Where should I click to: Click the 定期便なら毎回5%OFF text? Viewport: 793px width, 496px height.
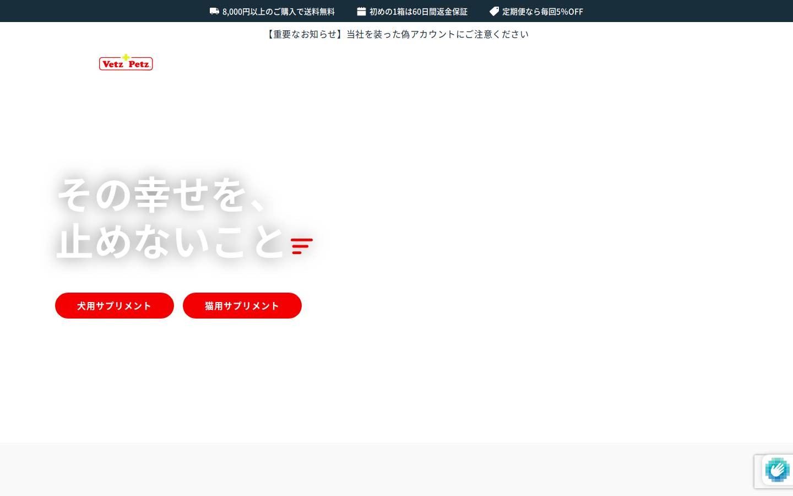pyautogui.click(x=542, y=12)
